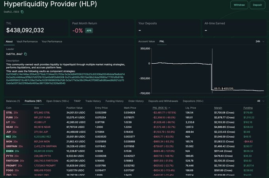Switch to Your Performance tab
Screen dimensions: 269x178
pos(52,42)
